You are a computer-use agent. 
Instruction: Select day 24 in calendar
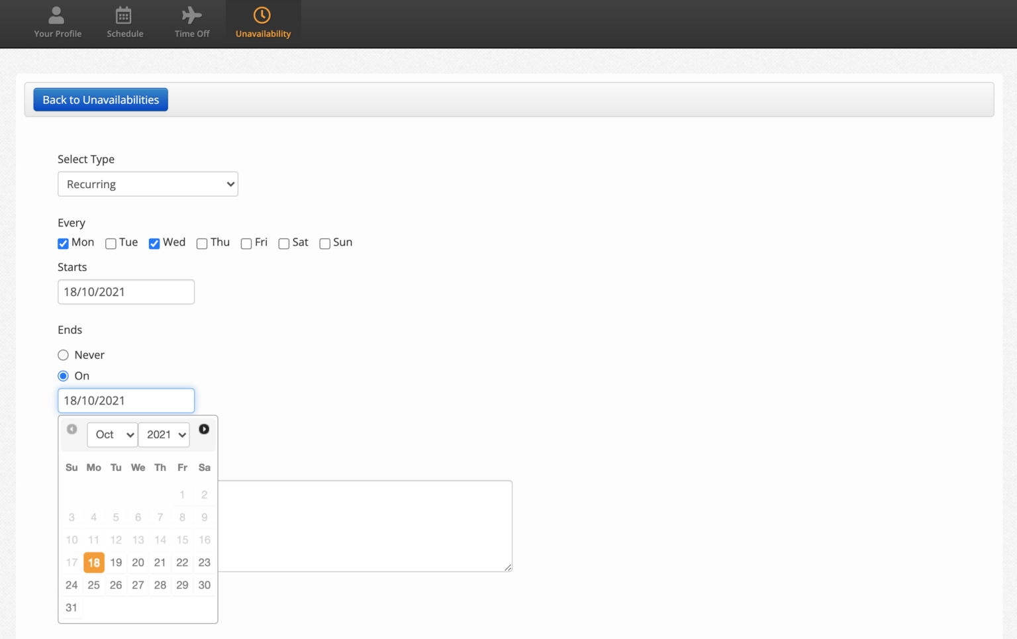pyautogui.click(x=72, y=585)
